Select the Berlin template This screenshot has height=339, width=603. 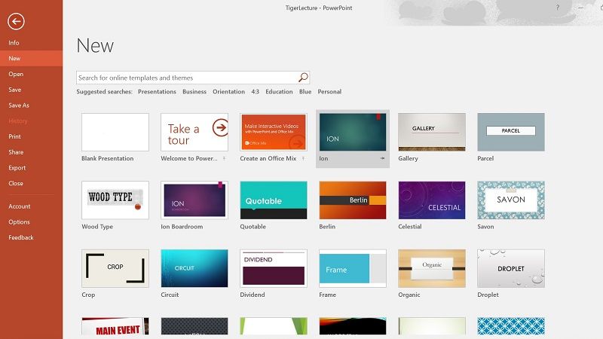(352, 200)
